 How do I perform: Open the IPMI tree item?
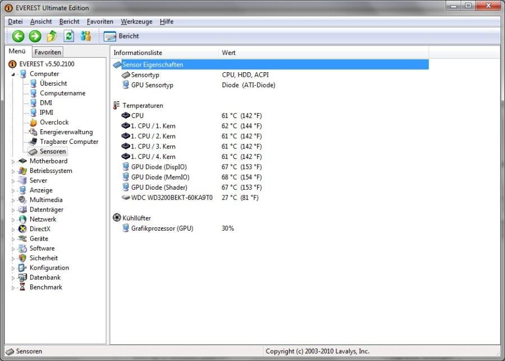coord(47,112)
